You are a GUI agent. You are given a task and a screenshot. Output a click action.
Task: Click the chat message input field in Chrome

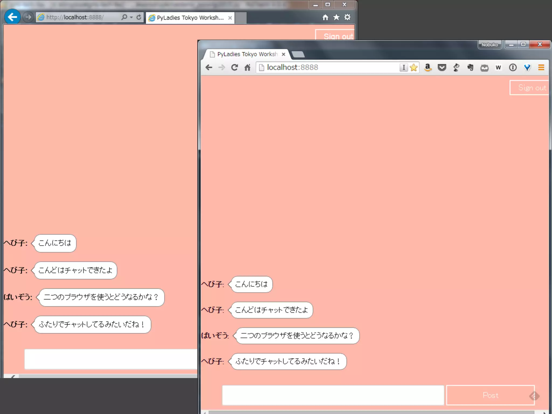coord(333,395)
